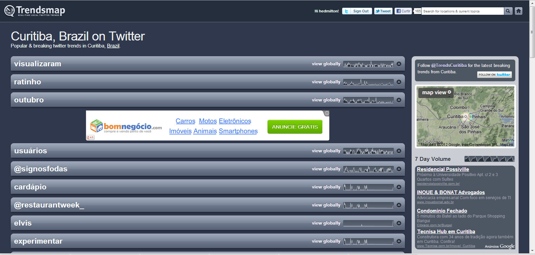Click the home icon button
This screenshot has width=535, height=255.
[x=518, y=11]
